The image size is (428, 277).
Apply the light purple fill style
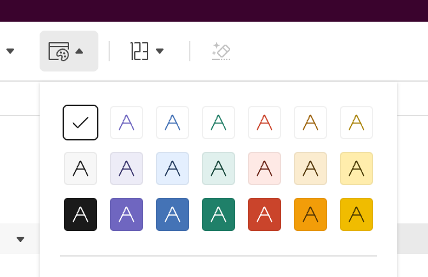pos(126,168)
